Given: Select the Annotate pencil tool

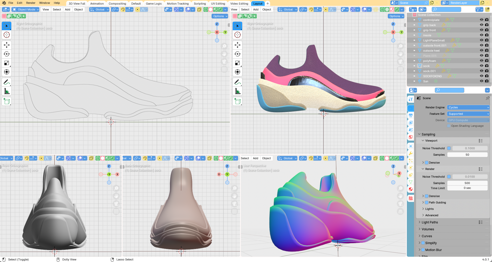Looking at the screenshot, I should pyautogui.click(x=7, y=82).
